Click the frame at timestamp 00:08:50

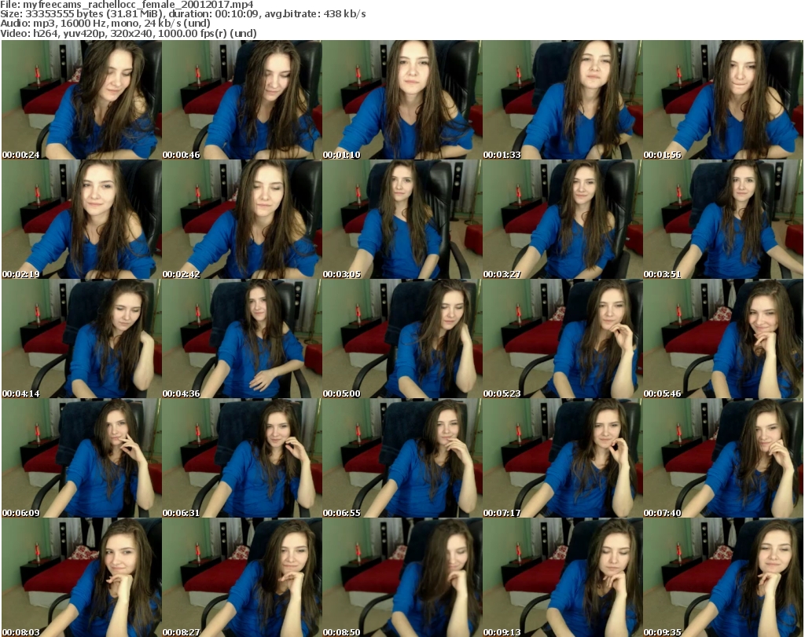tap(402, 577)
